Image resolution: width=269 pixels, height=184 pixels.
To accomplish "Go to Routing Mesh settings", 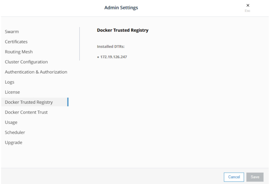I will 19,52.
